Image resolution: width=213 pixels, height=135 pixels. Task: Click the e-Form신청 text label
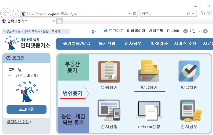(x=149, y=126)
